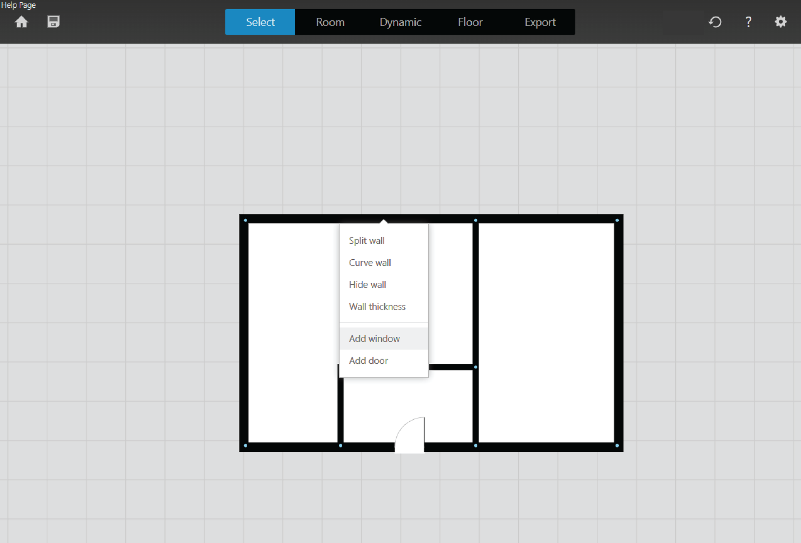Viewport: 801px width, 543px height.
Task: Click the bottom-left corner wall node
Action: [x=245, y=446]
